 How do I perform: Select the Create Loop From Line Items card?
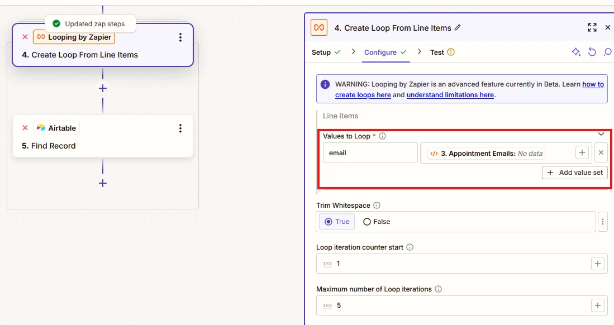click(x=103, y=45)
